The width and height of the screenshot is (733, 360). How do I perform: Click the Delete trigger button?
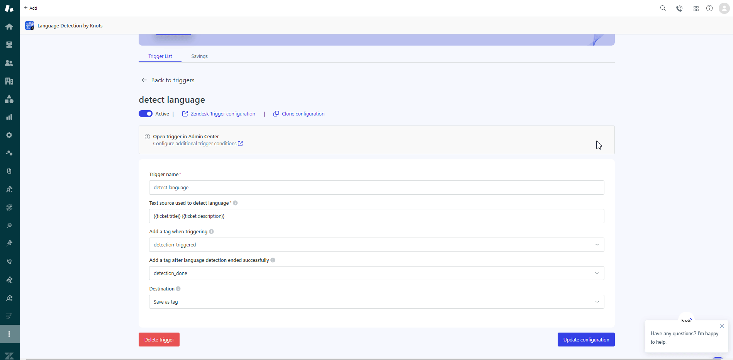coord(159,340)
